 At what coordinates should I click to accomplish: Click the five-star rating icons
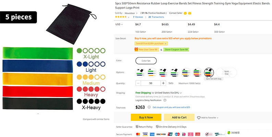point(121,17)
